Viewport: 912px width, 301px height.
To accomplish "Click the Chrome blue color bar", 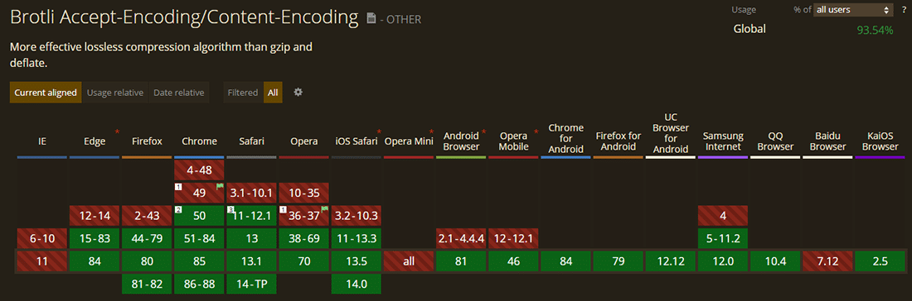I will [200, 157].
